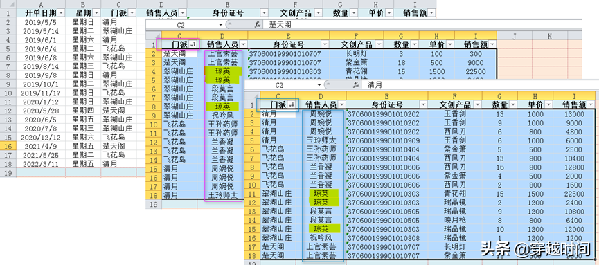Open the name box dropdown arrow in front sheet
Viewport: 599px width, 265px height.
(319, 85)
